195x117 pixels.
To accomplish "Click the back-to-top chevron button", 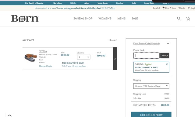I will [9, 115].
